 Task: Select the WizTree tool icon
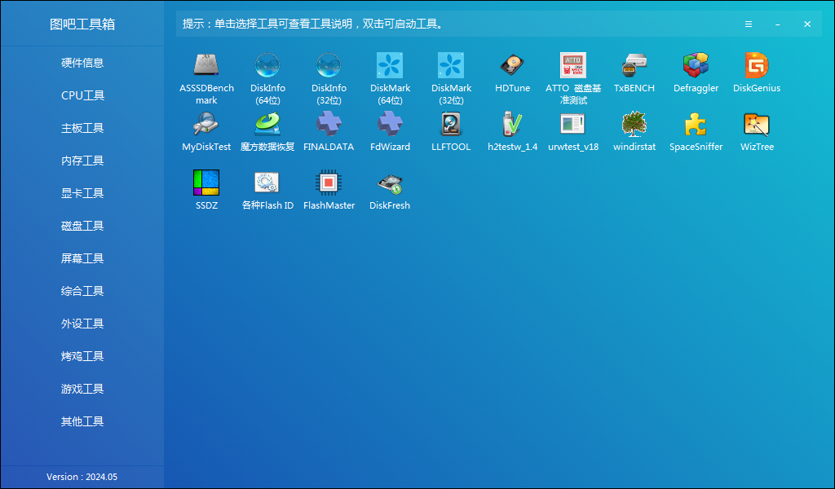[x=757, y=124]
